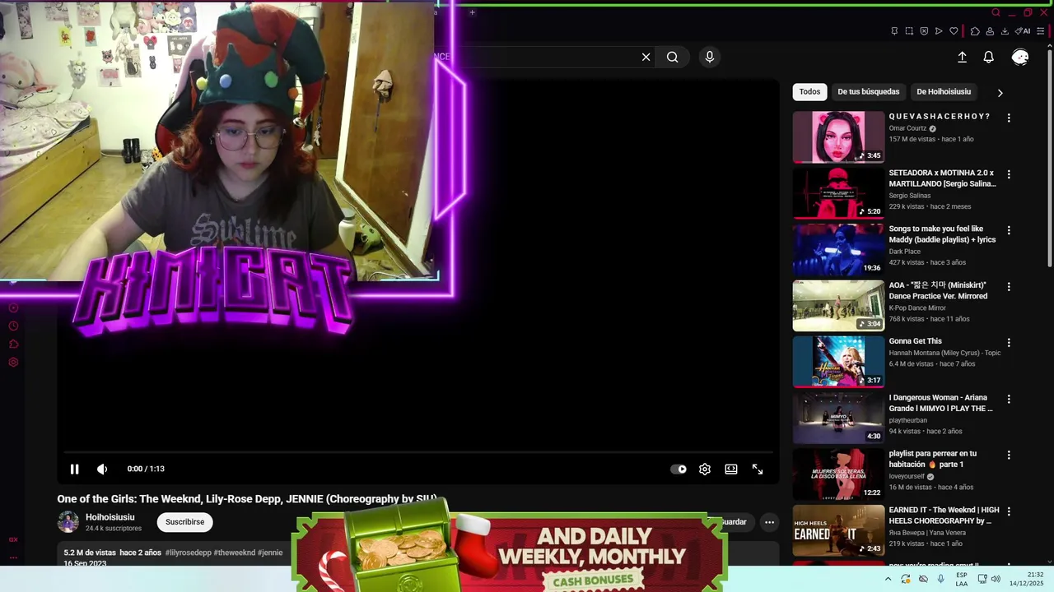Open browser profile person icon
The image size is (1054, 592).
(990, 31)
